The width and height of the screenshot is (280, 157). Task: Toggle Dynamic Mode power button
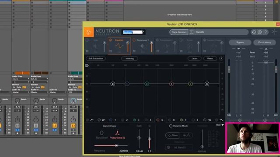pyautogui.click(x=171, y=126)
